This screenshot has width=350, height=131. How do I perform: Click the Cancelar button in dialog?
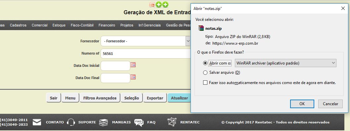coord(330,104)
